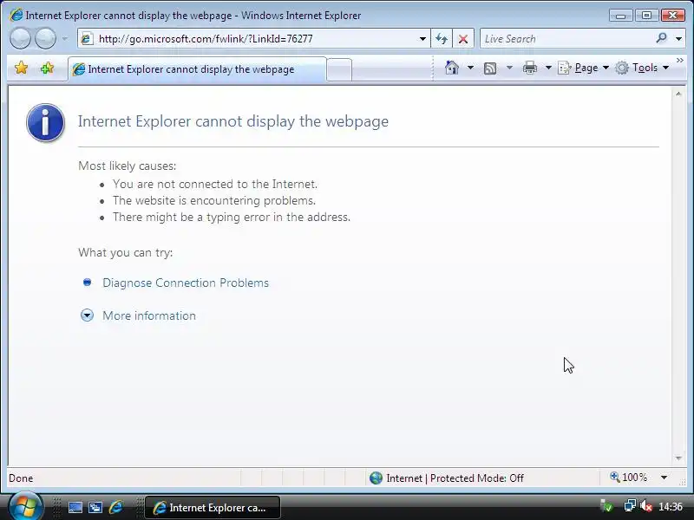Click the green tray icon

(606, 506)
